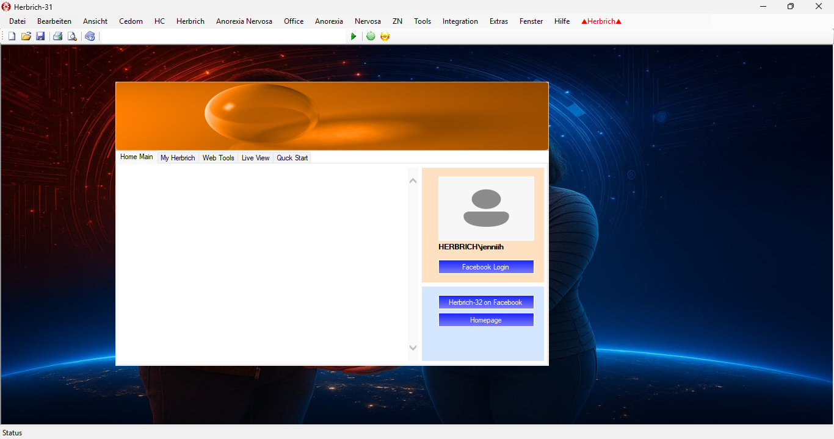
Task: Open the HC menu
Action: coord(160,21)
